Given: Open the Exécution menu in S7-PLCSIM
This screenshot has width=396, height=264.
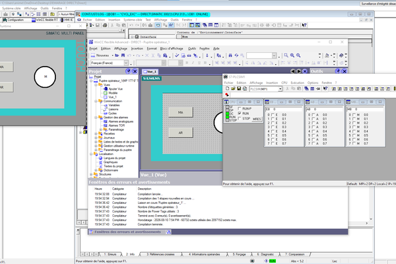Looking at the screenshot, I should [x=297, y=82].
